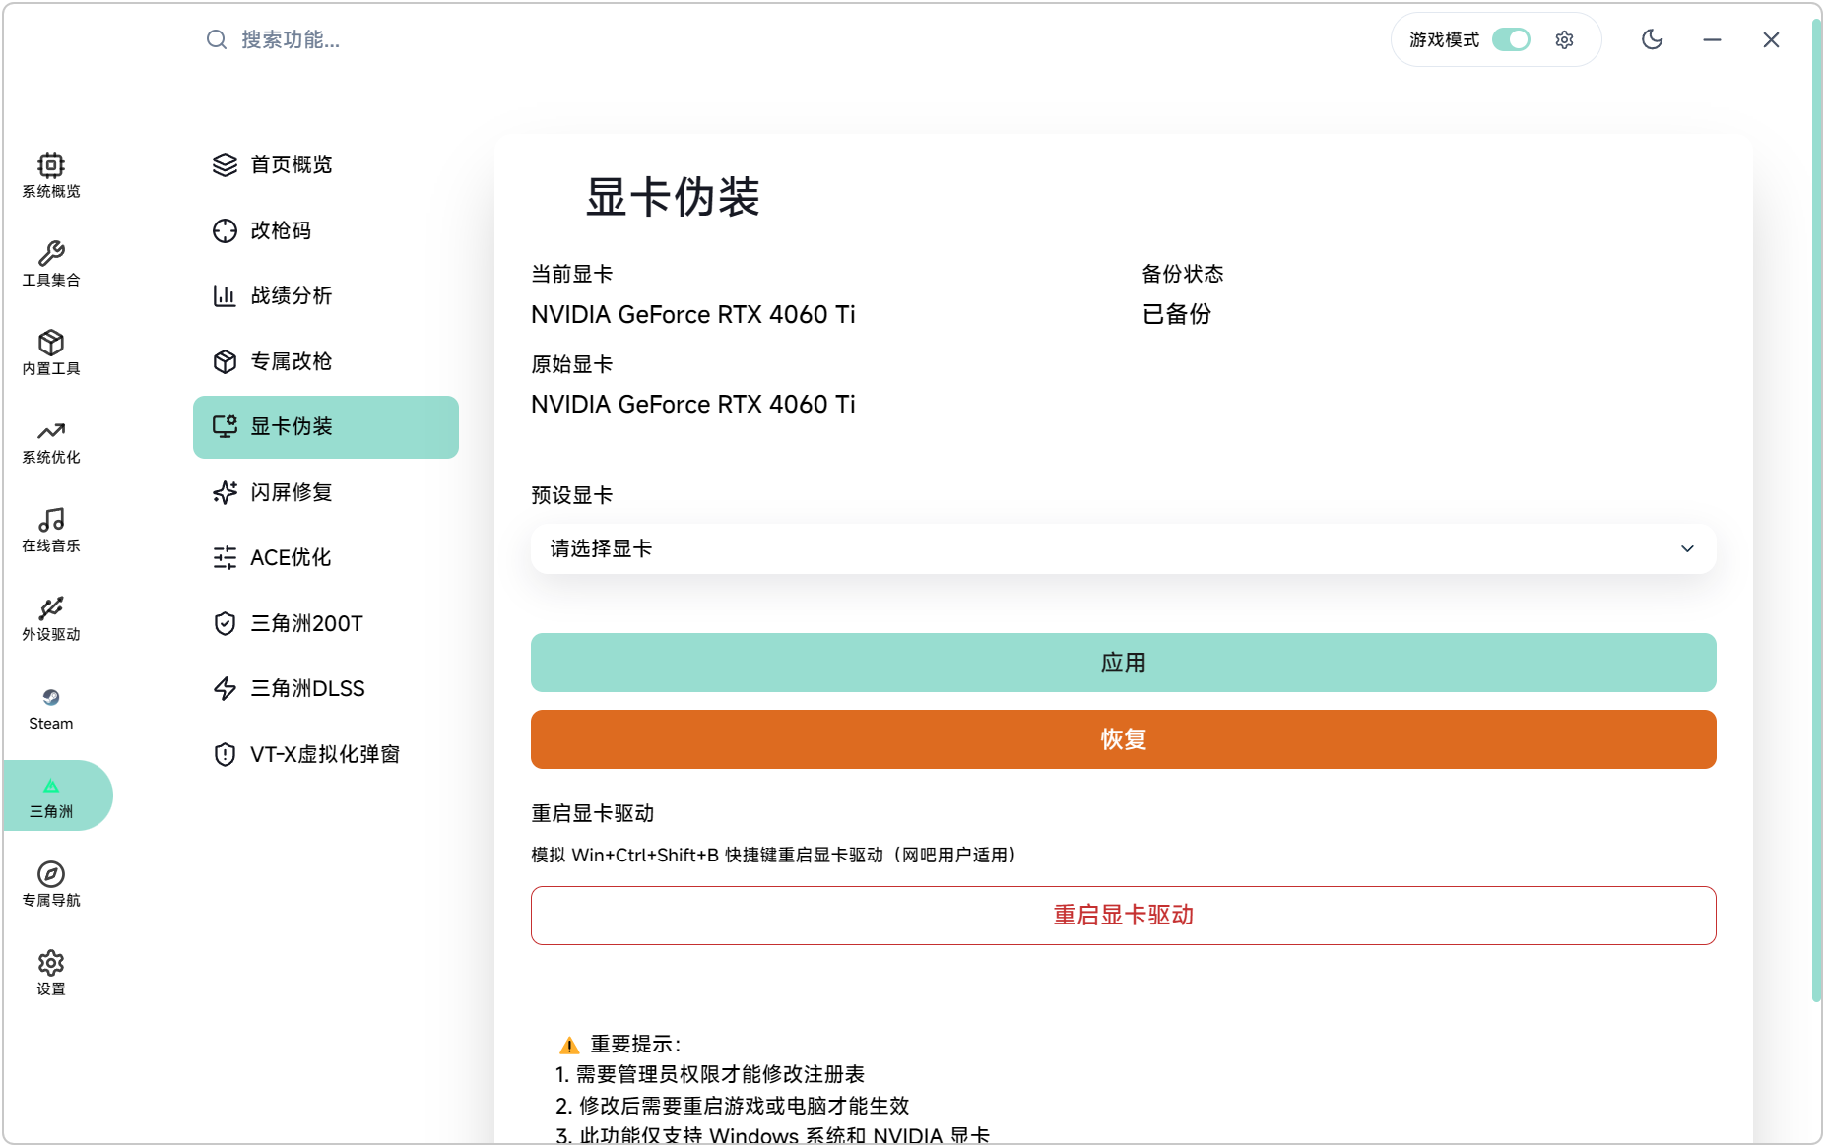Viewport: 1825px width, 1147px height.
Task: Close the application window
Action: (1771, 39)
